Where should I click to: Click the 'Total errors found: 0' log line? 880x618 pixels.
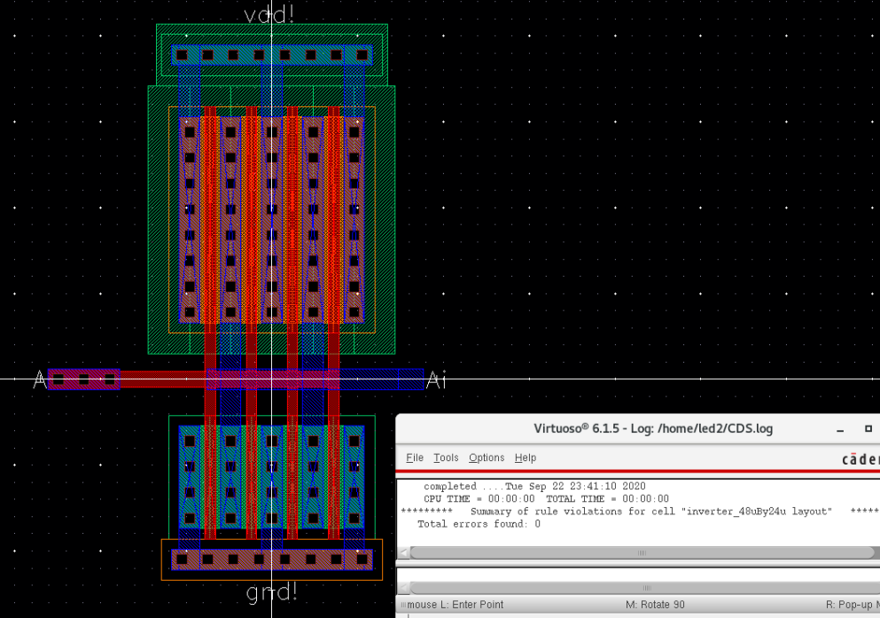click(479, 524)
